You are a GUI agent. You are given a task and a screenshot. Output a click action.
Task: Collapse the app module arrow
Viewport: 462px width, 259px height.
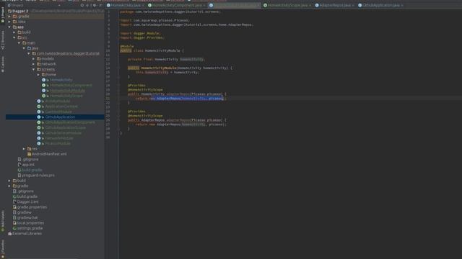click(x=9, y=27)
